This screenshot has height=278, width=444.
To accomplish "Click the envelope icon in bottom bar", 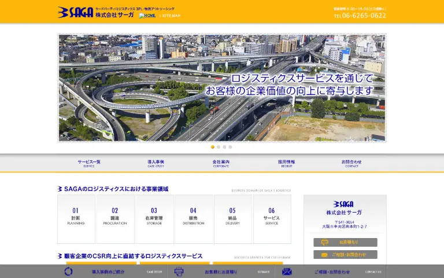I will (287, 272).
